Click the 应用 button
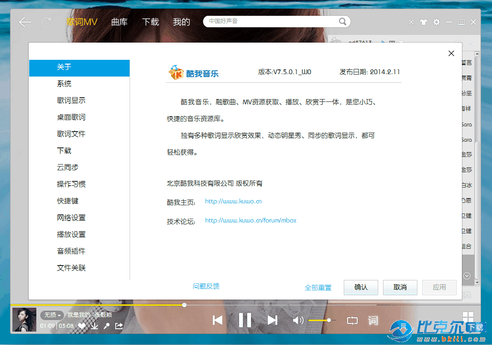The image size is (492, 345). tap(439, 287)
